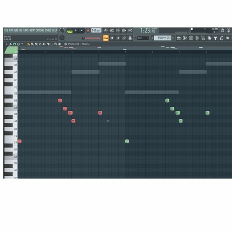Open the plugin picker plug icon
This screenshot has height=232, width=232.
(215, 38)
